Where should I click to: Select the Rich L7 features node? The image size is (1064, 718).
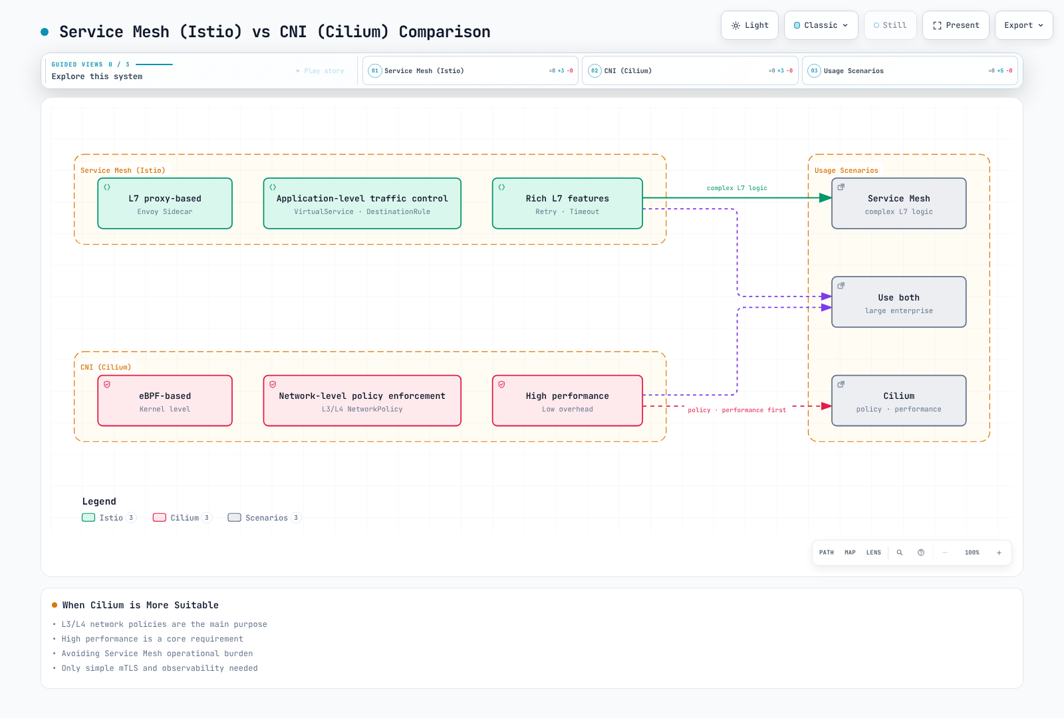[567, 203]
